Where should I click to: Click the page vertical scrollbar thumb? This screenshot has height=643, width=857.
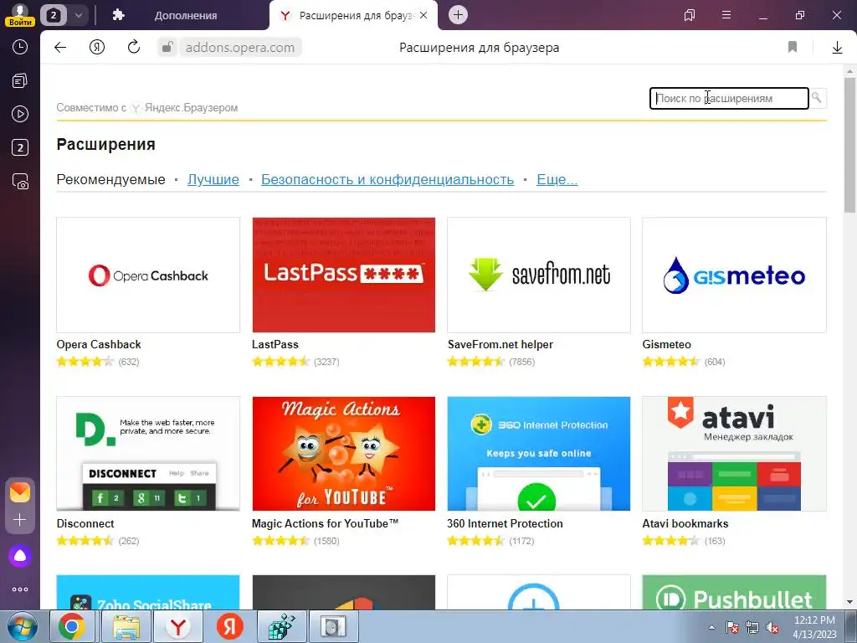pos(849,145)
